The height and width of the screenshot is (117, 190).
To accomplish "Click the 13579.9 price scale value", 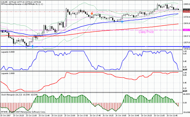I will pyautogui.click(x=187, y=43).
